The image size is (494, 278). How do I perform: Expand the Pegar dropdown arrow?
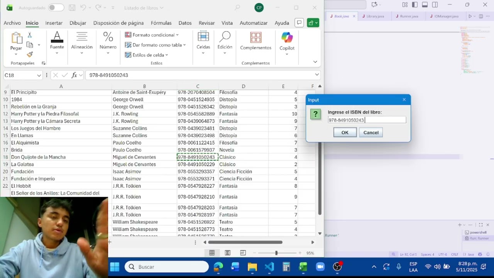click(16, 54)
